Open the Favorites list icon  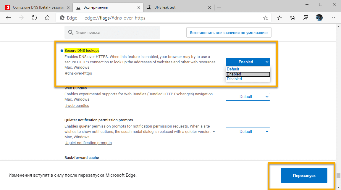tap(279, 18)
